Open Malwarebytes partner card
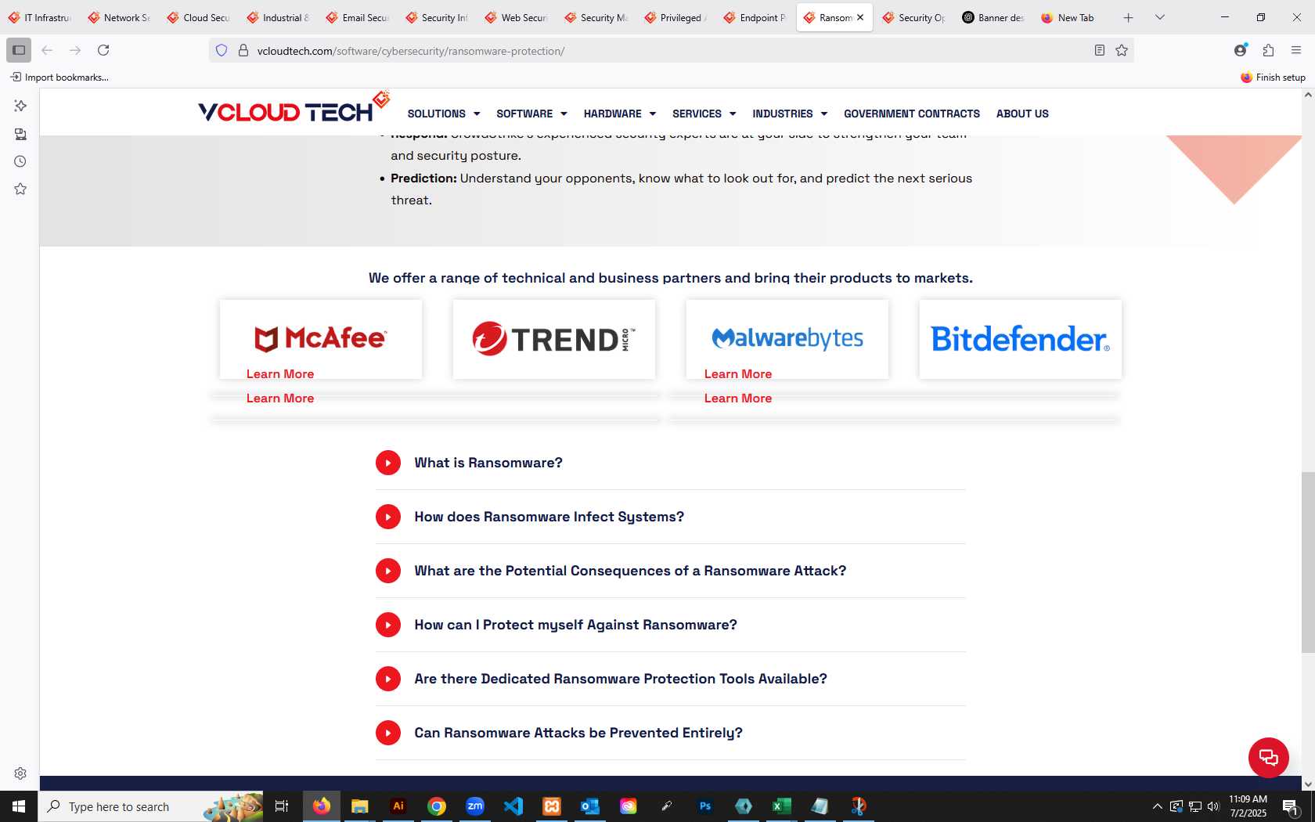 [x=787, y=339]
